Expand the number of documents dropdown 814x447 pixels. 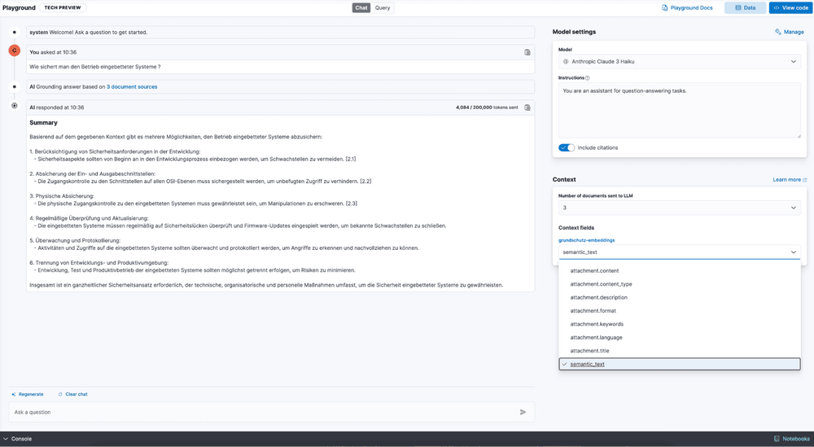point(680,208)
